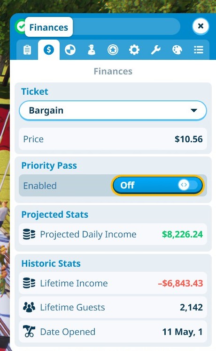Viewport: 216px width, 351px height.
Task: Click the ticket dropdown arrow
Action: (x=193, y=110)
